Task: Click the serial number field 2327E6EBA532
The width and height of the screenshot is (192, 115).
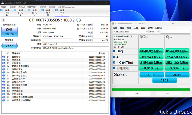Action: [57, 28]
